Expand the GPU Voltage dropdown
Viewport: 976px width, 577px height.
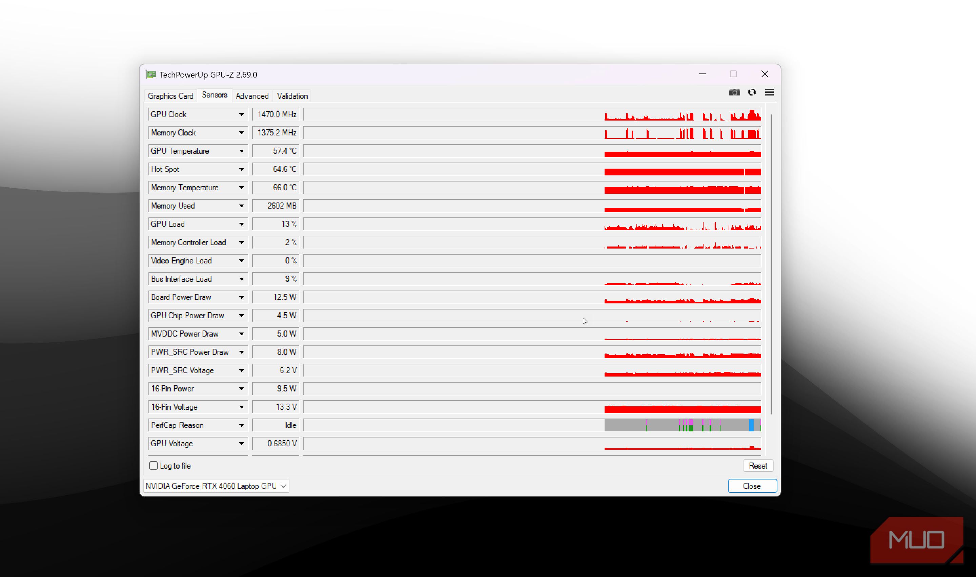(x=241, y=443)
